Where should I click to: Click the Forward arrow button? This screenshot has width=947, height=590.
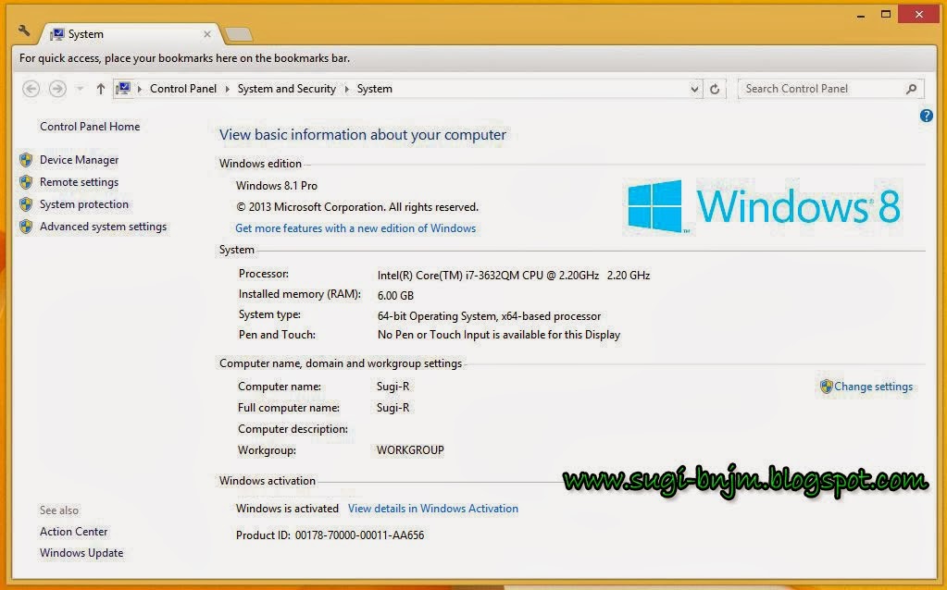[57, 89]
